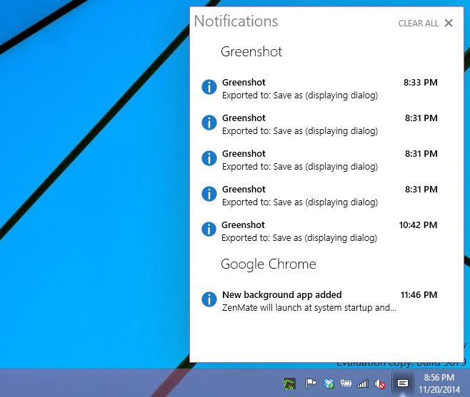Open the 10:42 PM Greenshot notification
Screen dimensions: 470x397
point(299,231)
